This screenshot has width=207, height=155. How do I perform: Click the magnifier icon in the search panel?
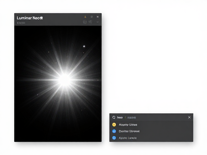click(114, 117)
